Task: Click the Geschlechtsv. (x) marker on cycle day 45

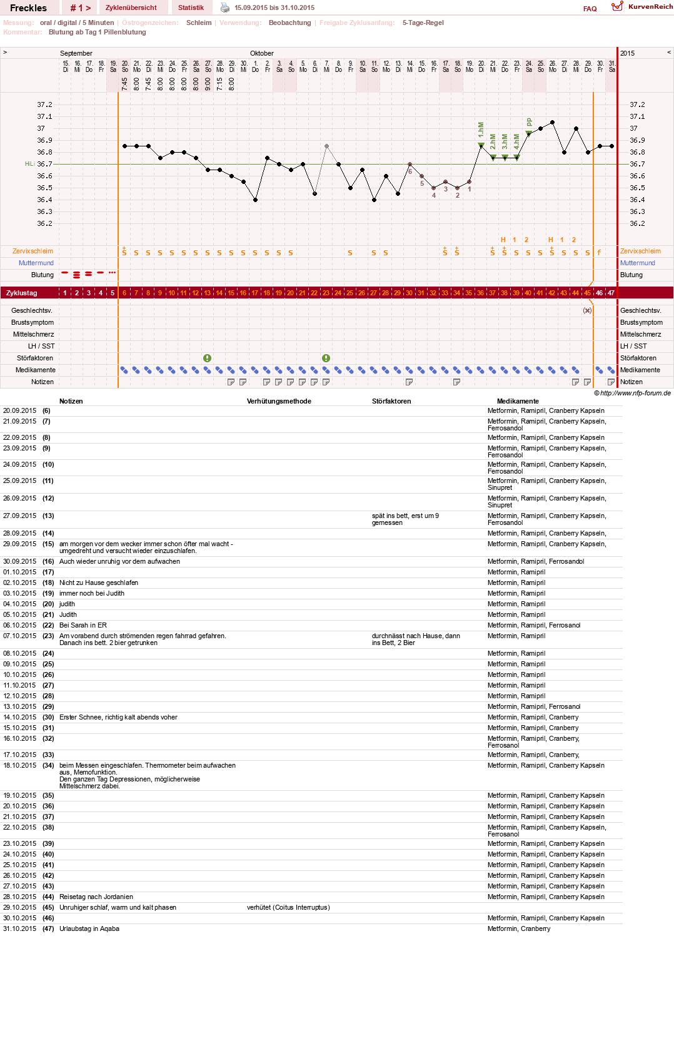Action: 587,310
